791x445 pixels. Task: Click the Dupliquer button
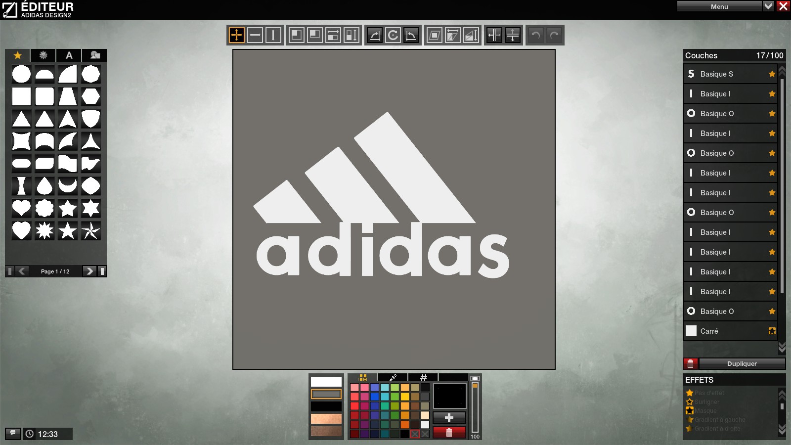[742, 363]
